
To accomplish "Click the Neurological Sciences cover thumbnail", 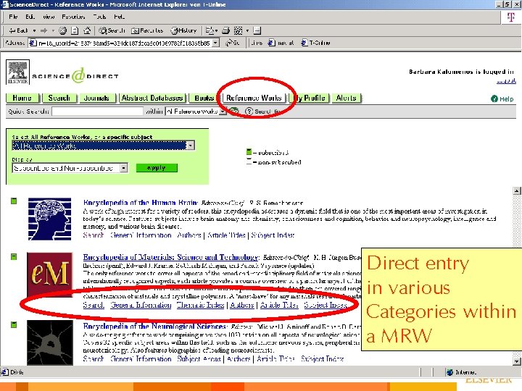I will pyautogui.click(x=50, y=342).
